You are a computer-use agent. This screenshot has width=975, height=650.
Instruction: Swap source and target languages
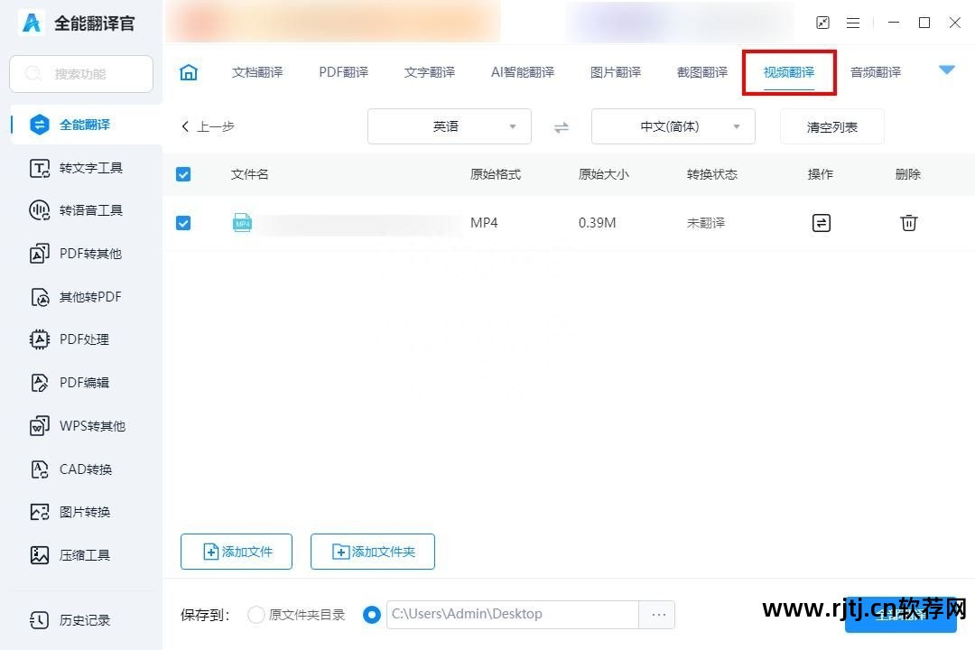[562, 127]
